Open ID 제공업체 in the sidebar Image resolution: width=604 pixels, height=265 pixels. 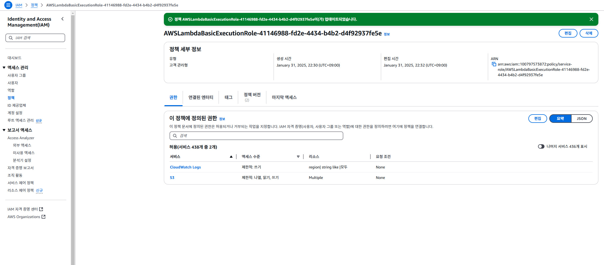(17, 105)
